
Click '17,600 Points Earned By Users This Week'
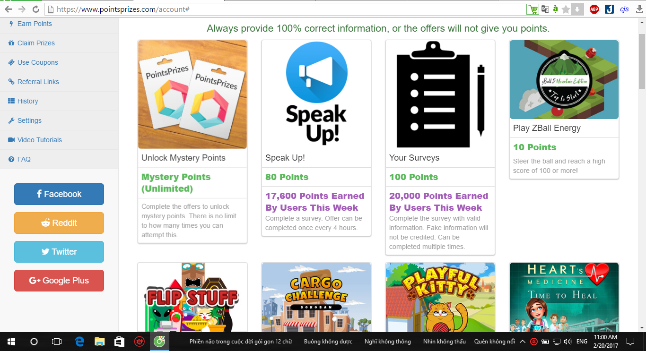(315, 202)
